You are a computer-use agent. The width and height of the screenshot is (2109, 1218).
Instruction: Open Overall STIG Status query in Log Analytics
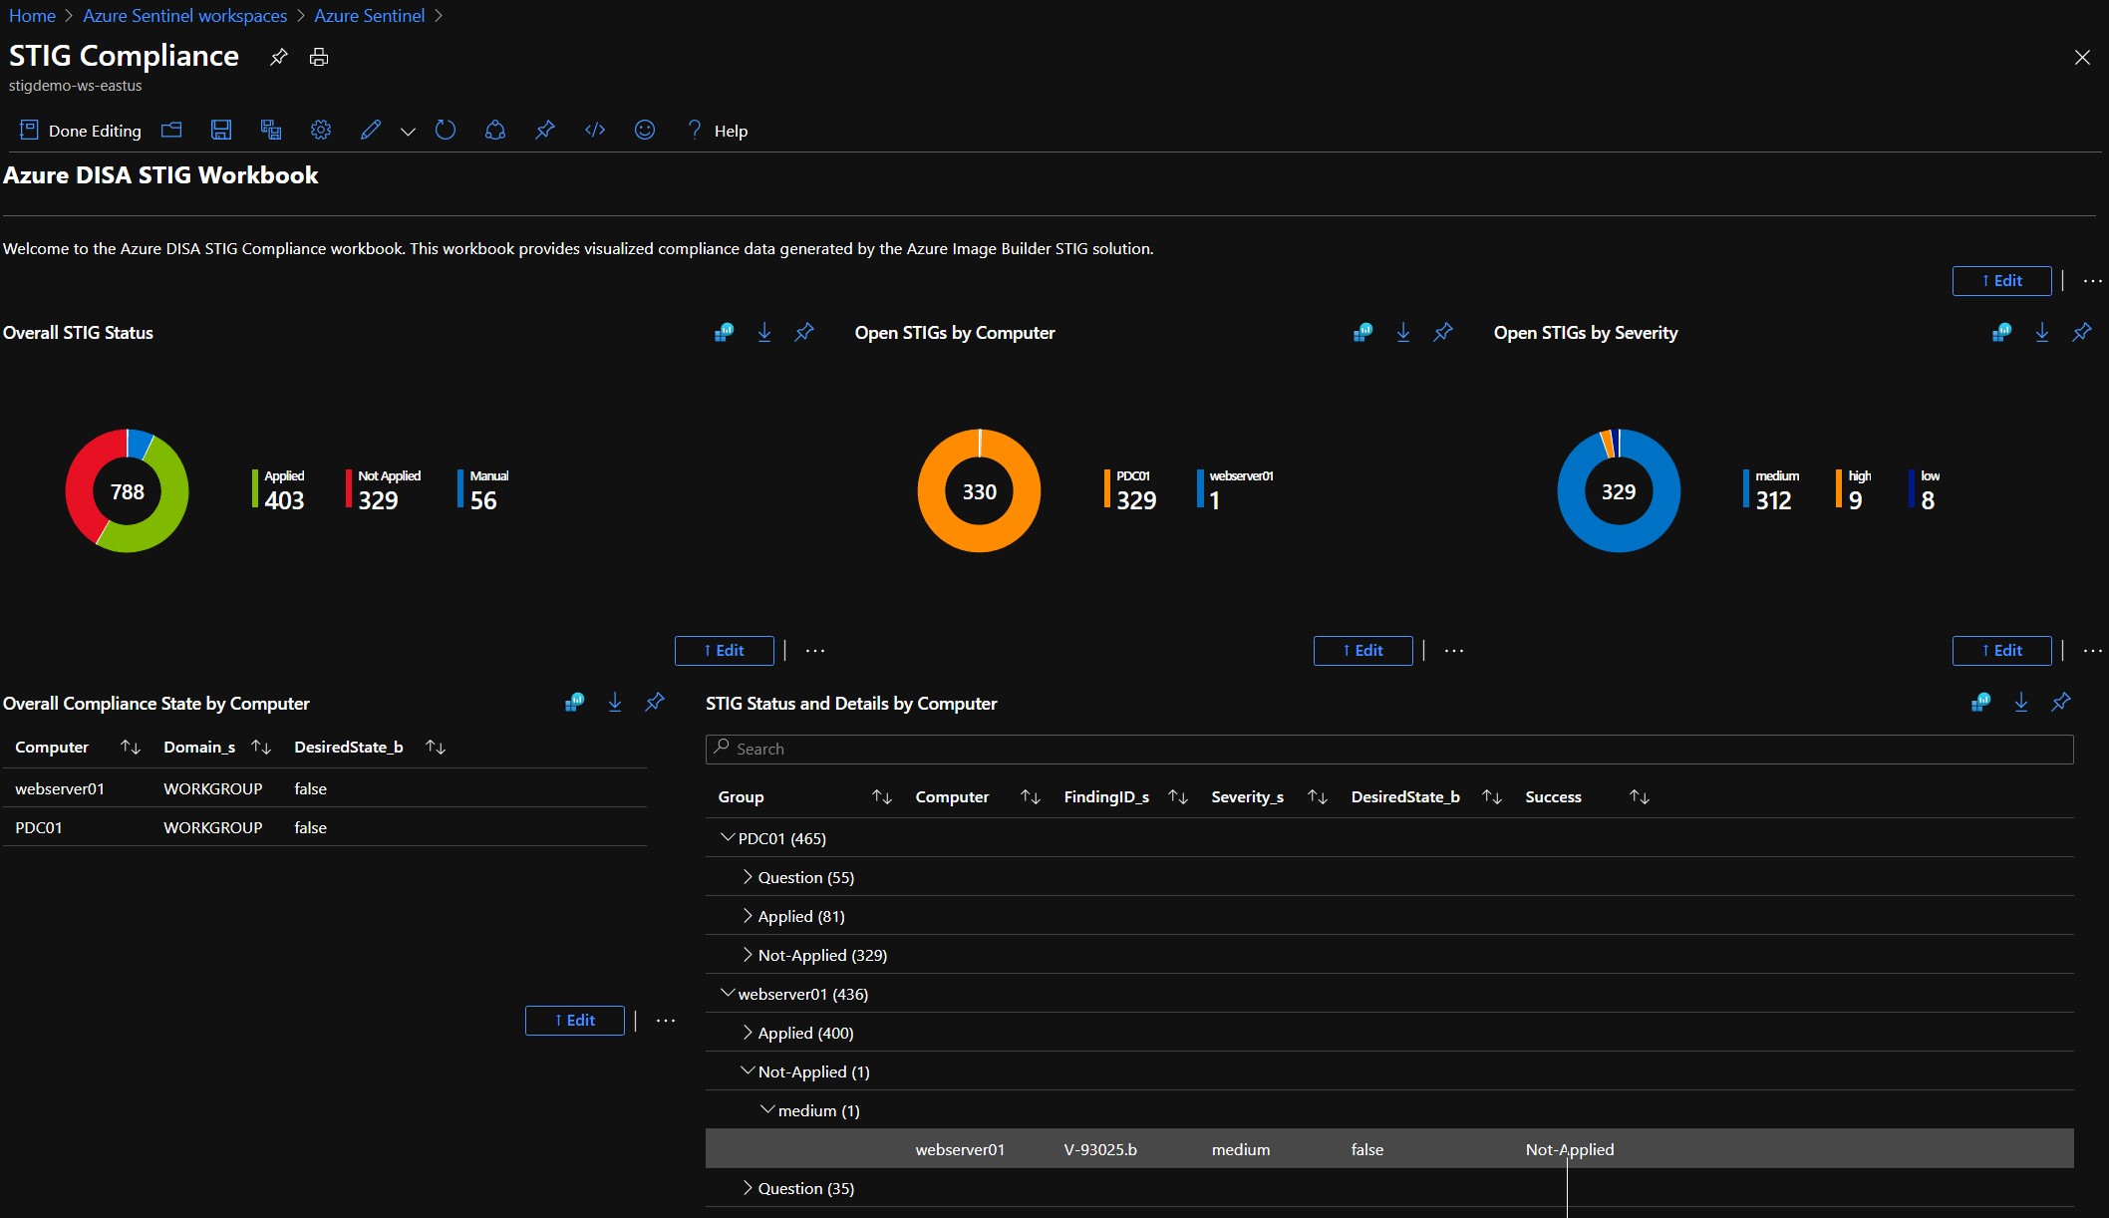725,332
